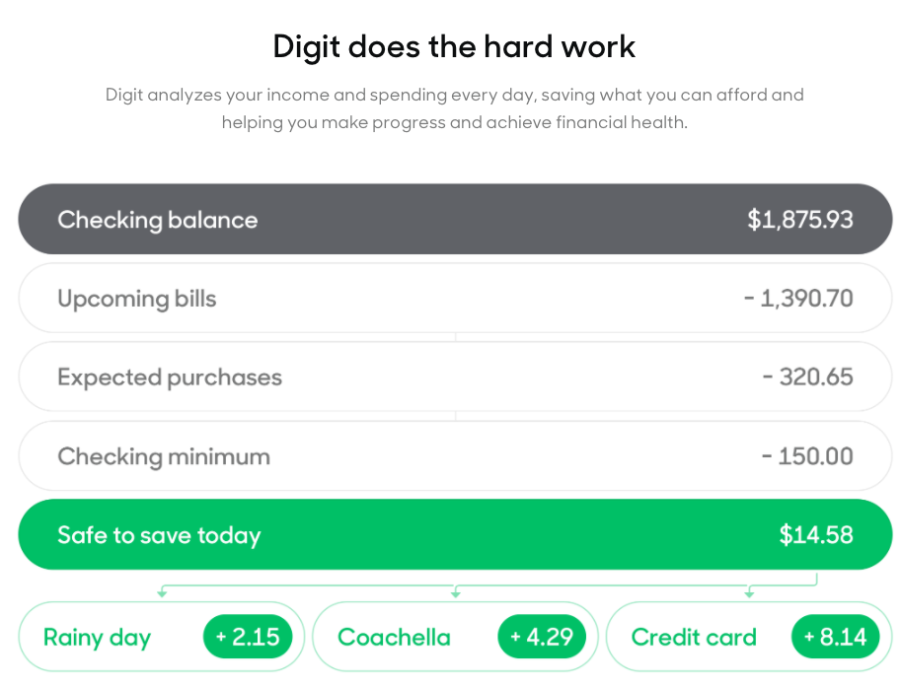Viewport: 902px width, 686px height.
Task: Click the arrow pointing to Credit card
Action: pyautogui.click(x=749, y=591)
